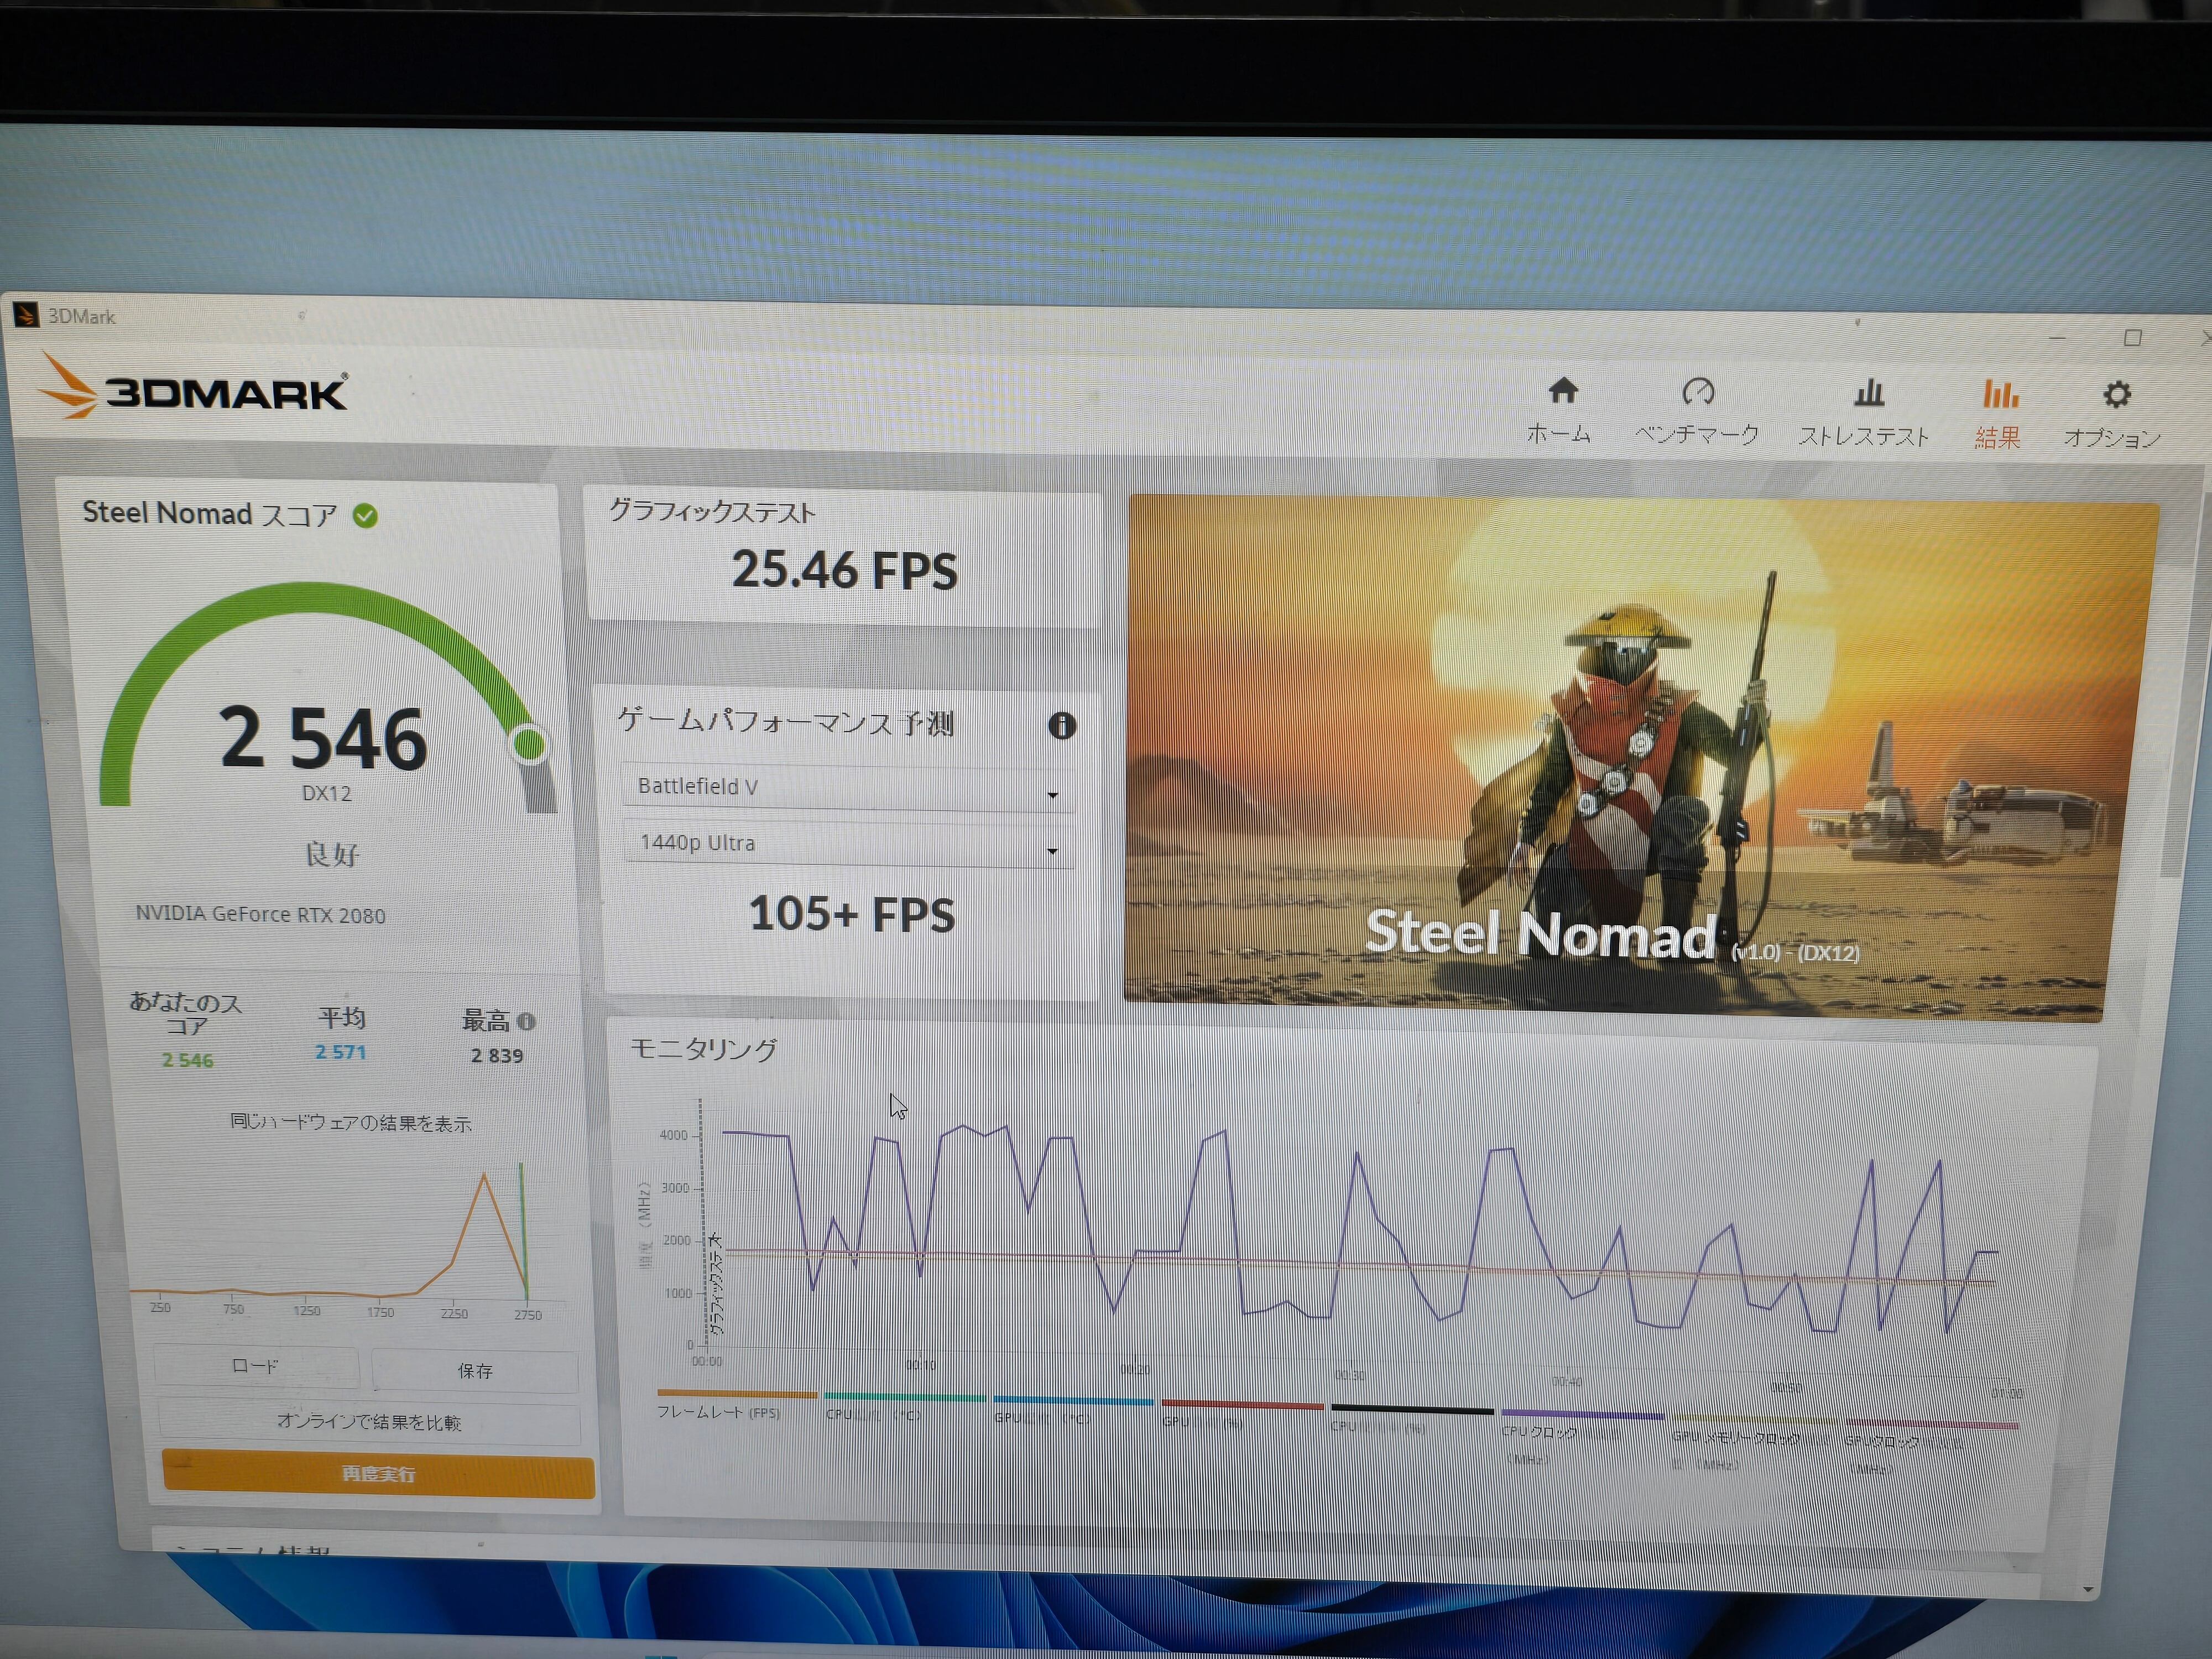
Task: Click the ロード (Load) button
Action: click(x=256, y=1366)
